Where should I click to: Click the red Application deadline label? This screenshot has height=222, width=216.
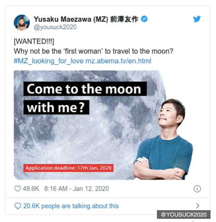click(68, 168)
